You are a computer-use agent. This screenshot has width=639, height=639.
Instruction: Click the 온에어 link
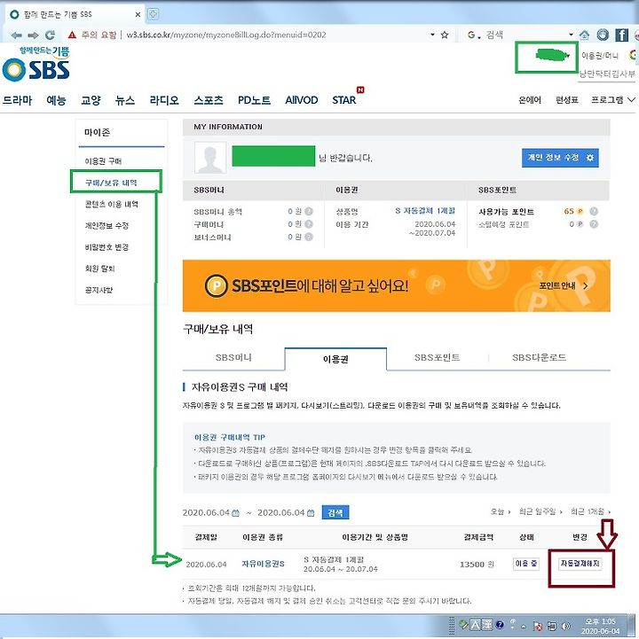click(x=530, y=100)
